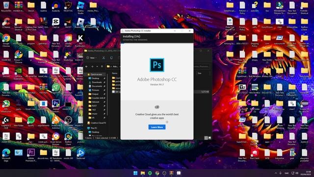This screenshot has width=314, height=177.
Task: Open the MSI Kombustor desktop shortcut
Action: pos(80,40)
